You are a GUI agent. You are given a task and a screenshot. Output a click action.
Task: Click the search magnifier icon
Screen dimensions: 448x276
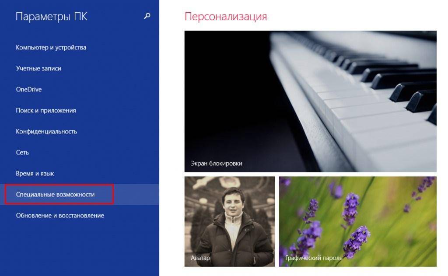(147, 16)
